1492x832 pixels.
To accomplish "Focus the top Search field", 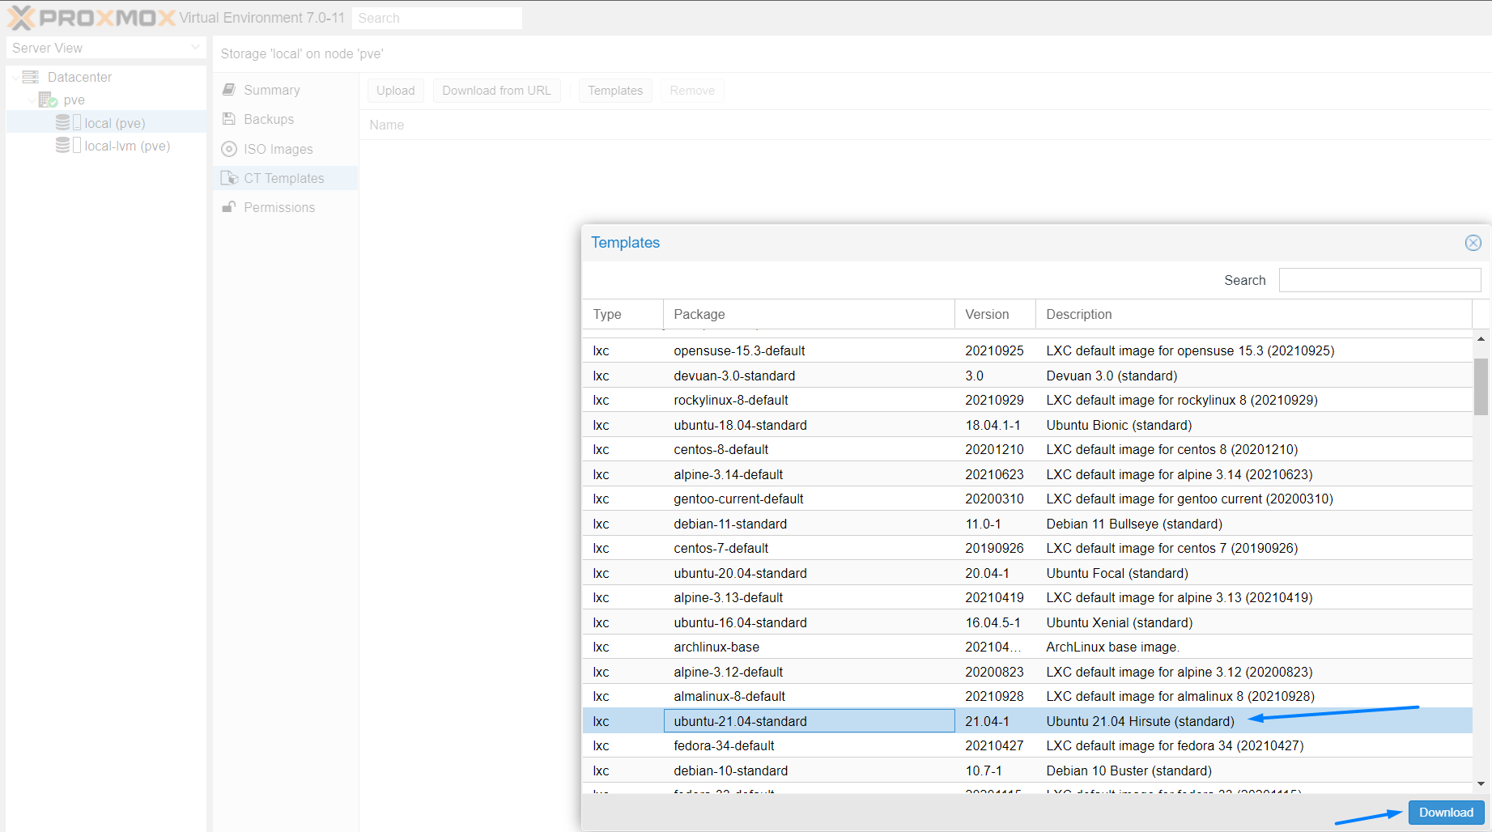I will pos(437,18).
